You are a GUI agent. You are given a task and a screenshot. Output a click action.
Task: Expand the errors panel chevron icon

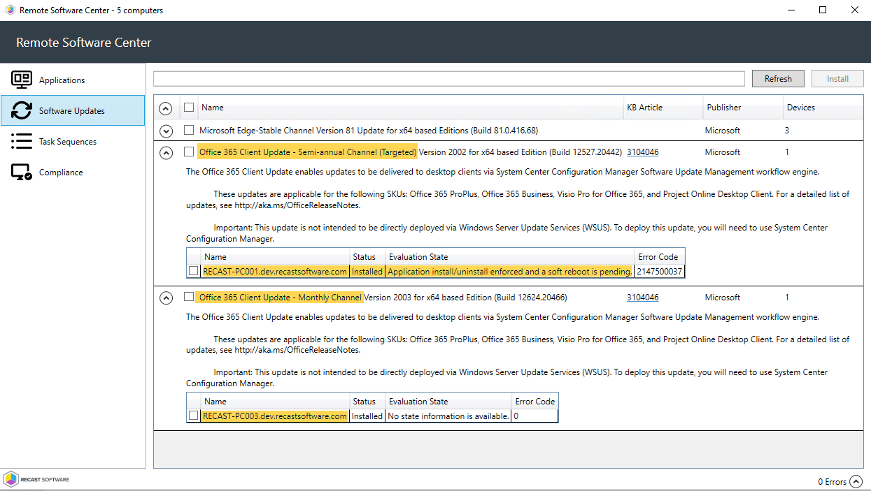tap(856, 482)
